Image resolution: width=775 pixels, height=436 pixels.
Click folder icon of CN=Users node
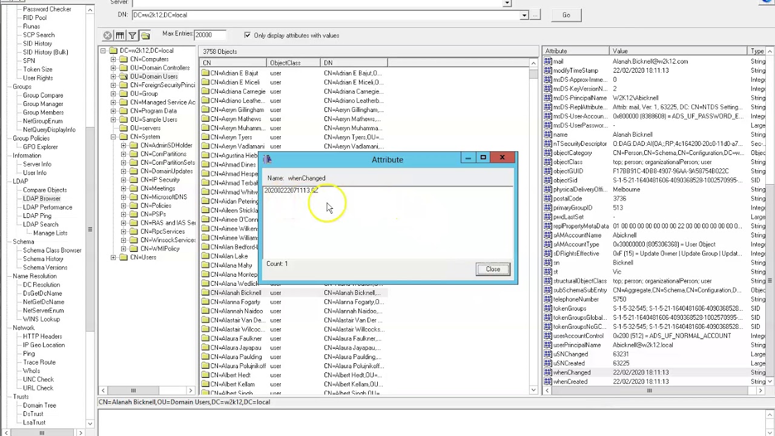[124, 257]
